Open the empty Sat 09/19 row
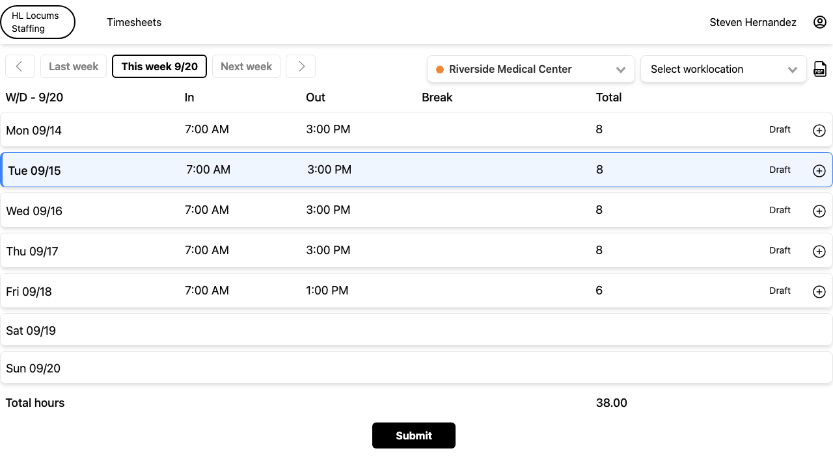 point(416,330)
